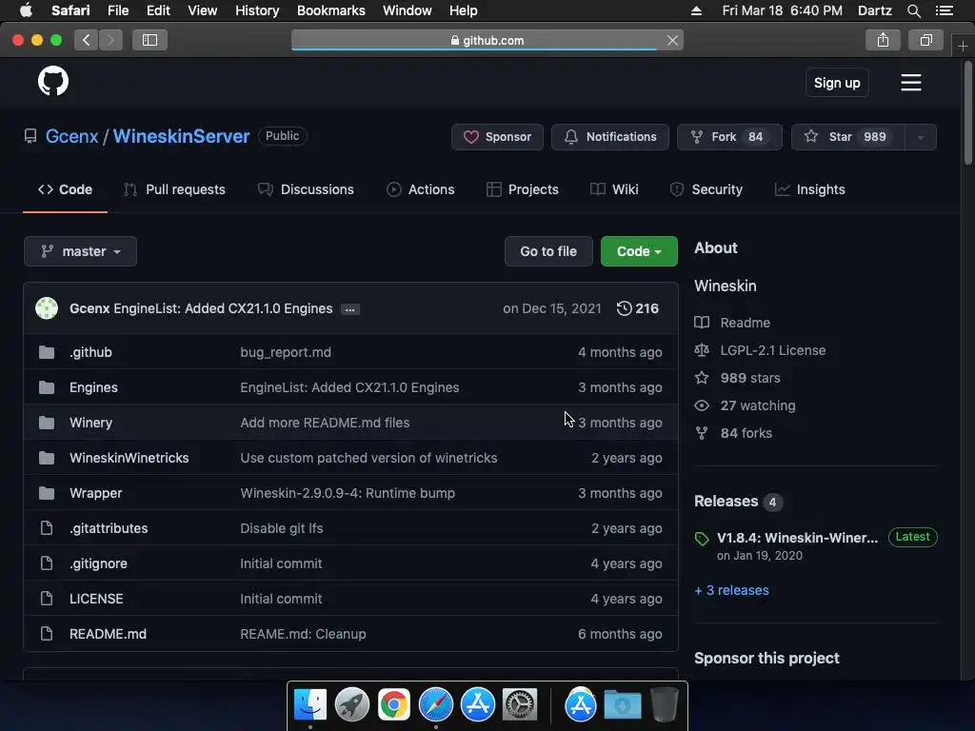Open the Wiki tab
The width and height of the screenshot is (975, 731).
click(614, 189)
